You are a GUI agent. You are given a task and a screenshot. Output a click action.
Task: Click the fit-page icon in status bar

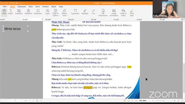click(x=178, y=101)
